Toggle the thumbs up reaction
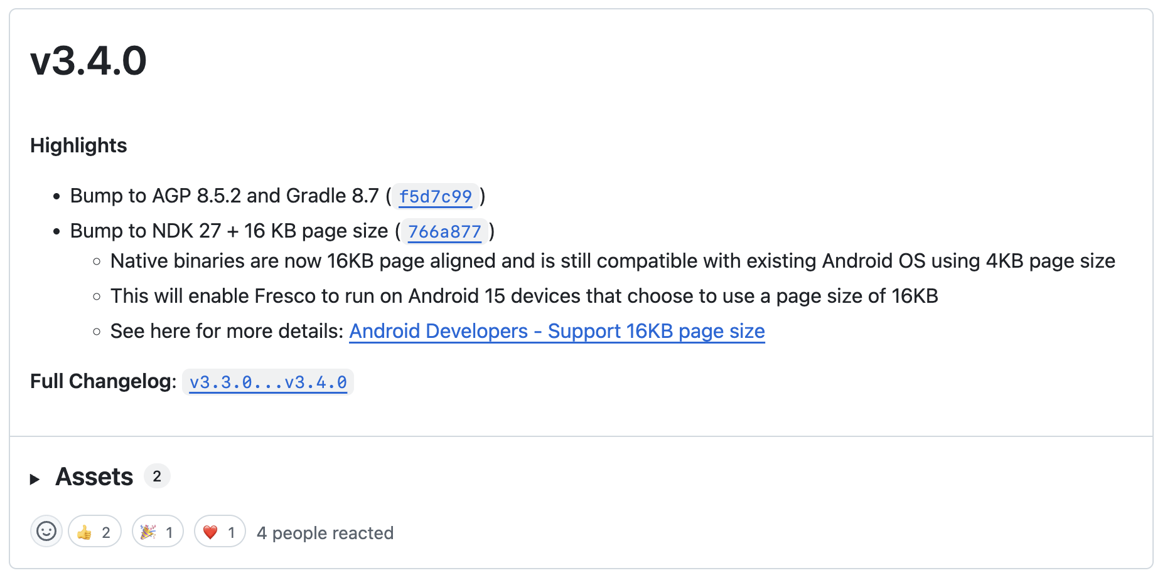 94,532
